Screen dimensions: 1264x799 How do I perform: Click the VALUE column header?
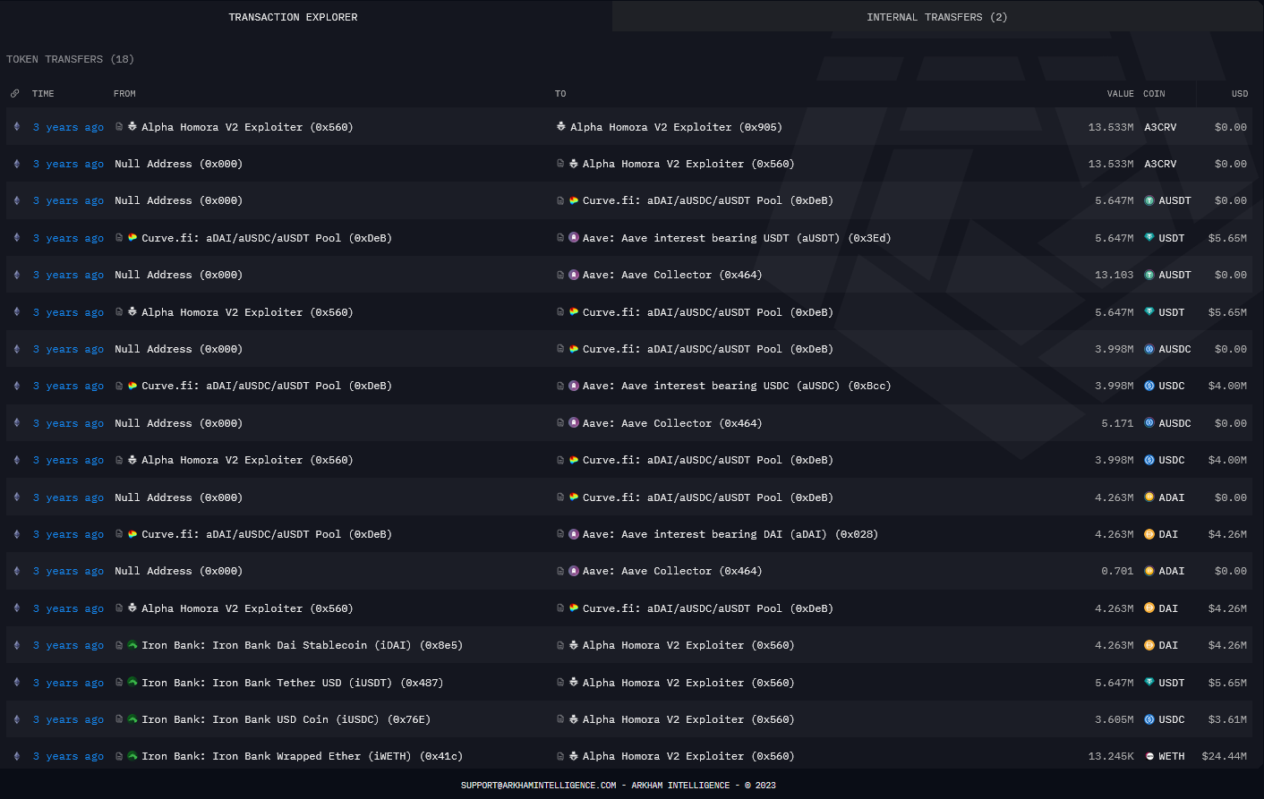1120,94
